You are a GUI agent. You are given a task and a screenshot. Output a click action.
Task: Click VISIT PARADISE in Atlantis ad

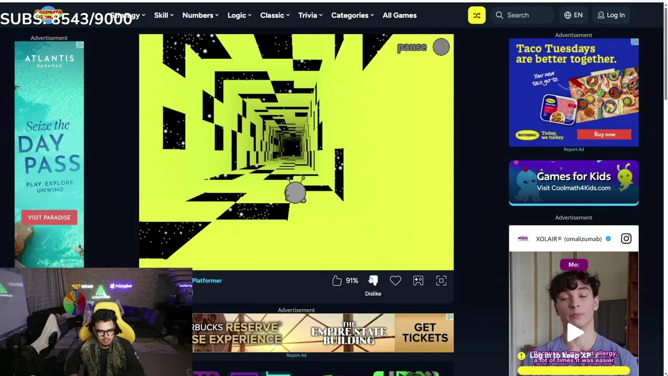pos(49,217)
